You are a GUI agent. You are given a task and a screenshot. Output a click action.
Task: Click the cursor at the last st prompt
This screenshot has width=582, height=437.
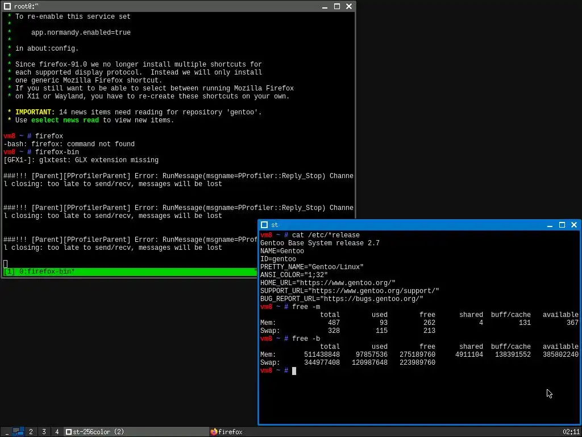(x=294, y=371)
